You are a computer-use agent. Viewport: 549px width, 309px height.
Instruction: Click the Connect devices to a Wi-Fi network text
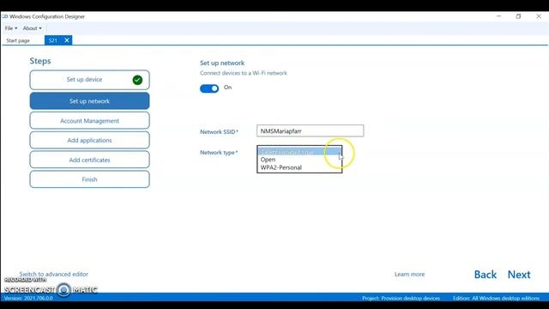(x=244, y=73)
